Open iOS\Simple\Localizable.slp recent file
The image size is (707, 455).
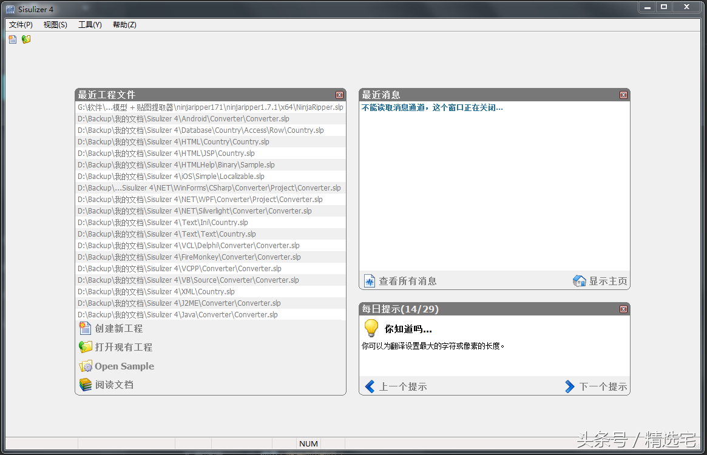211,177
